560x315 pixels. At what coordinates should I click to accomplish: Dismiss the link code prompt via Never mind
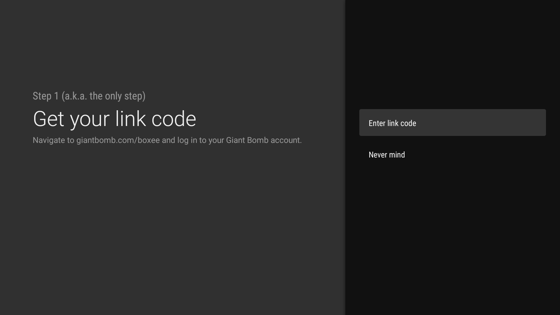click(x=386, y=155)
